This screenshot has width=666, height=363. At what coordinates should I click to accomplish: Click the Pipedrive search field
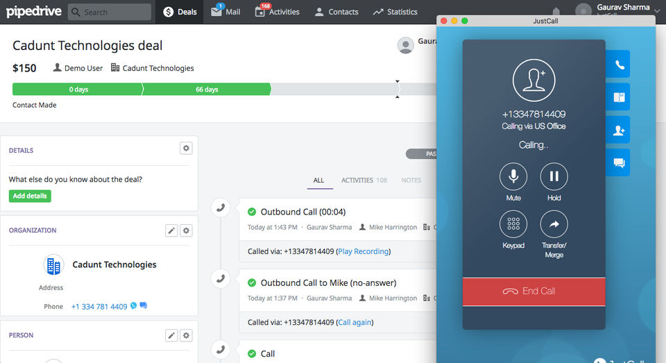[110, 12]
